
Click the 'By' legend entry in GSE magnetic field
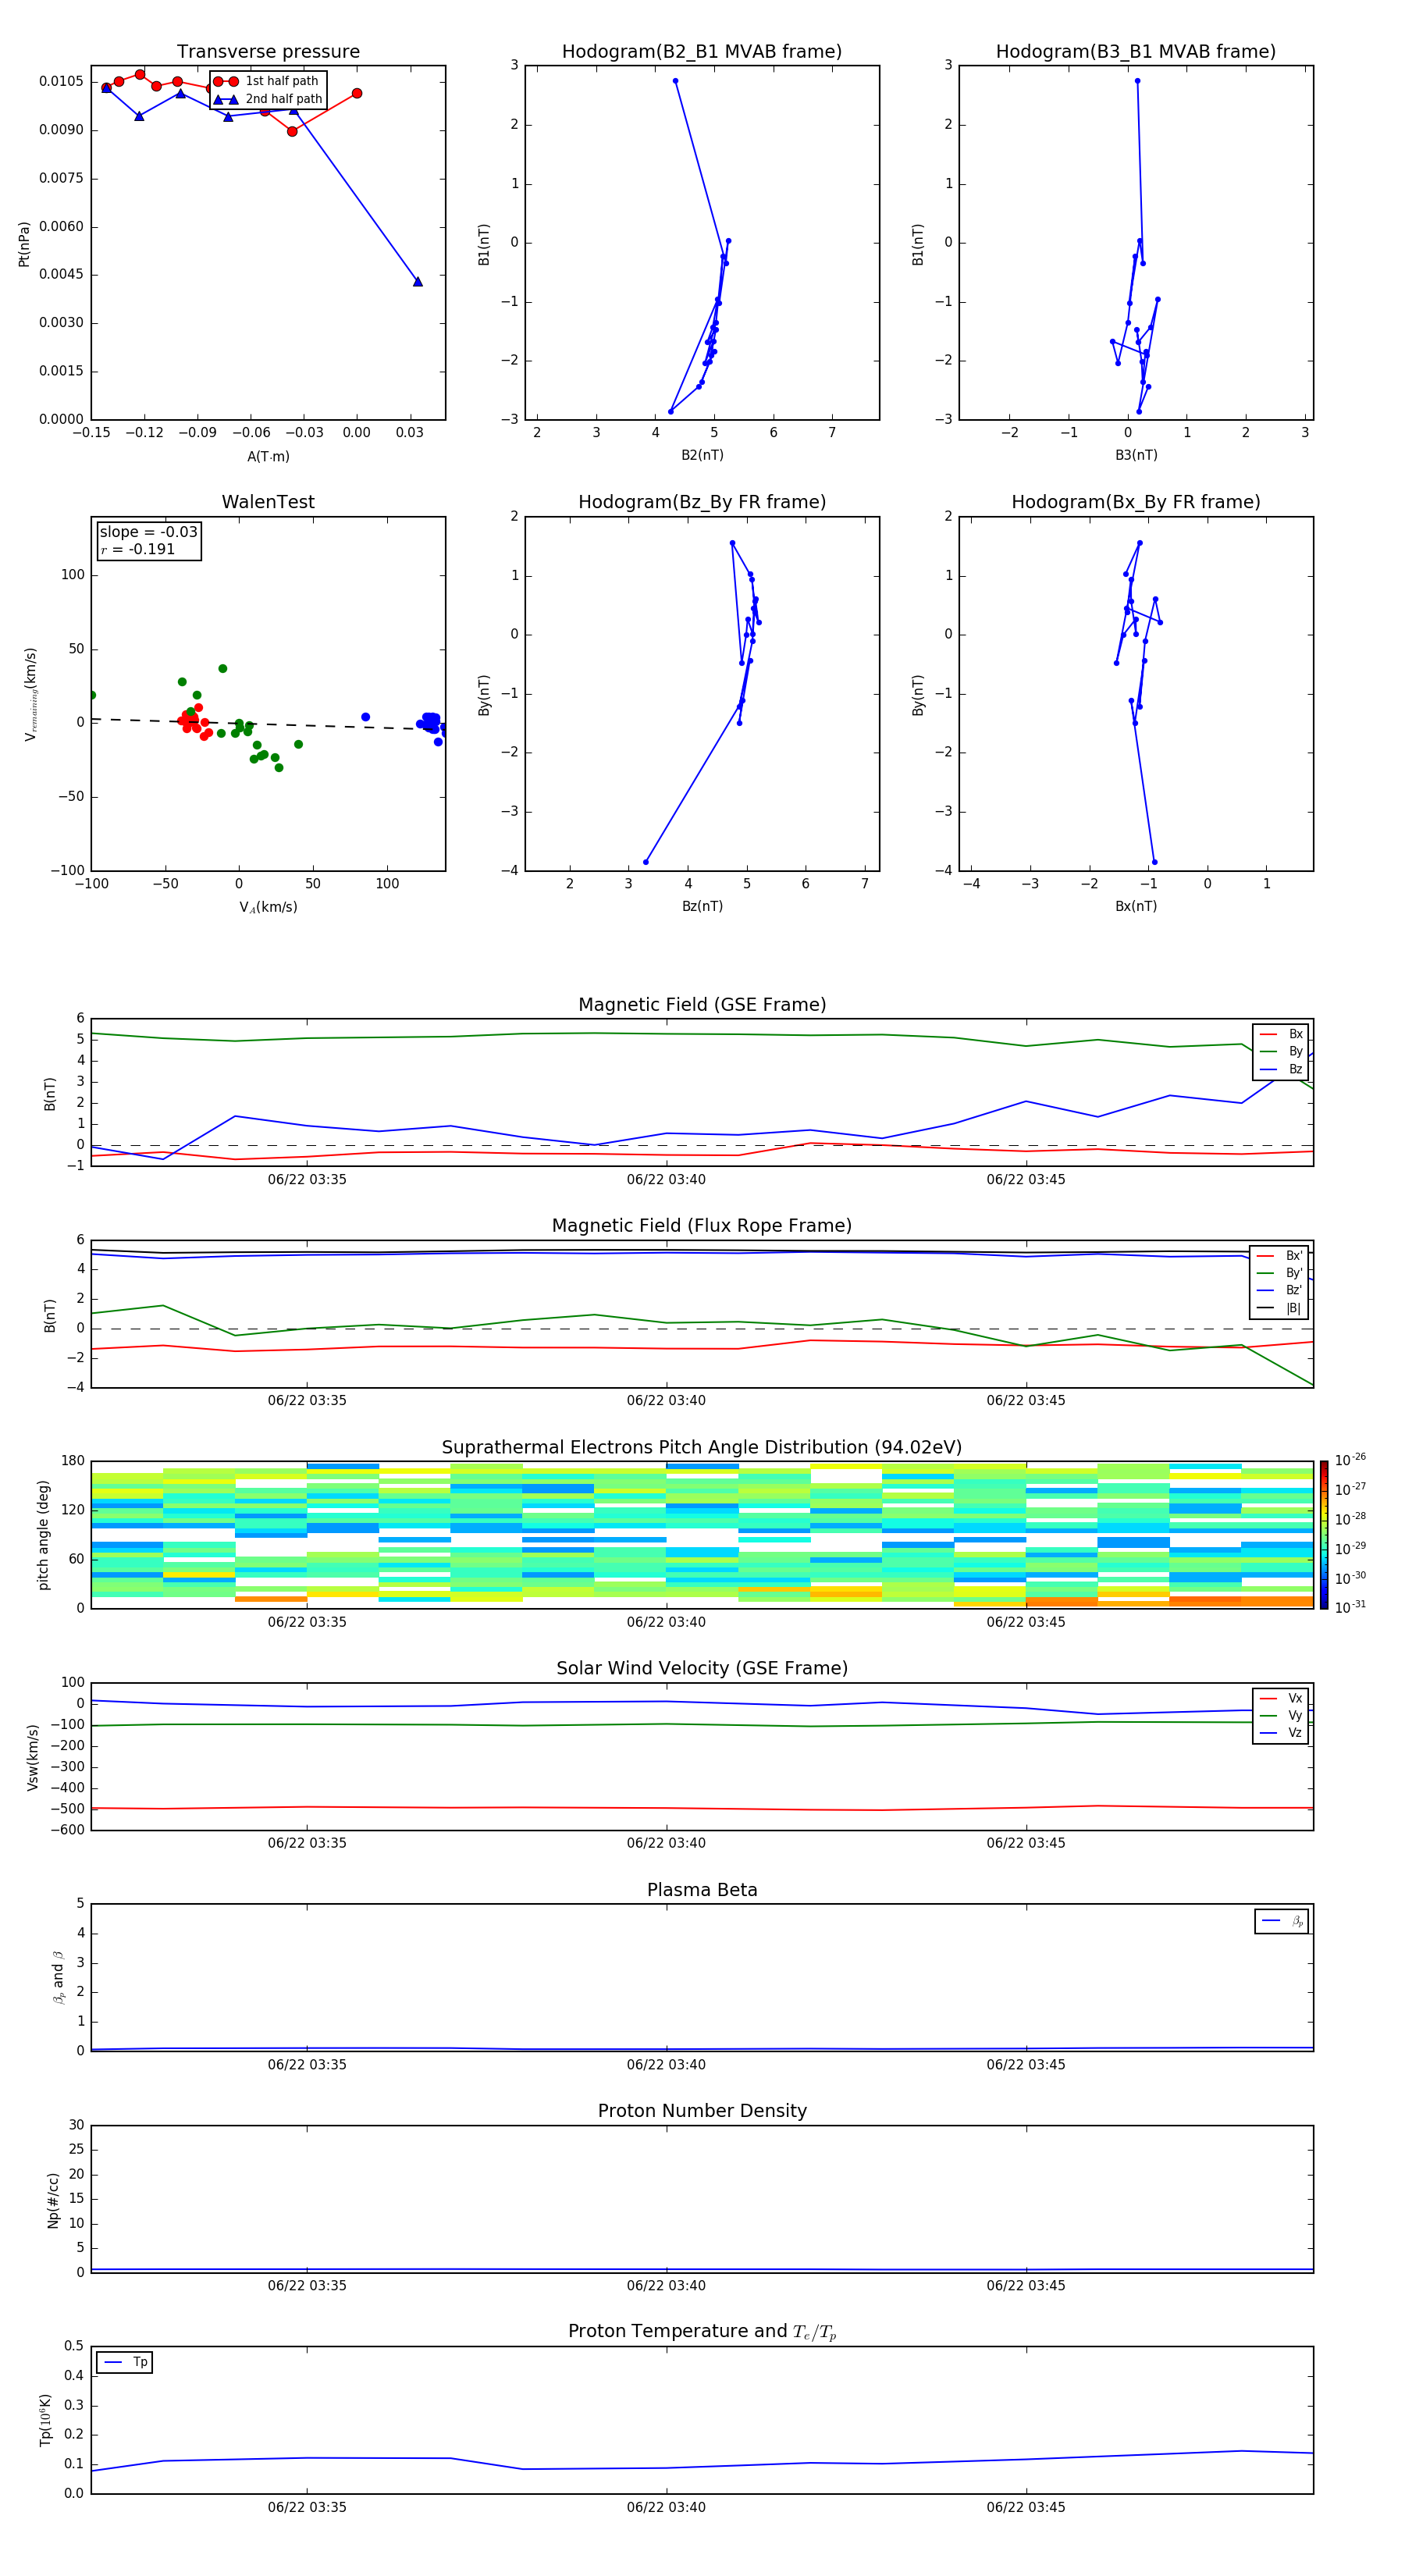click(1281, 1051)
